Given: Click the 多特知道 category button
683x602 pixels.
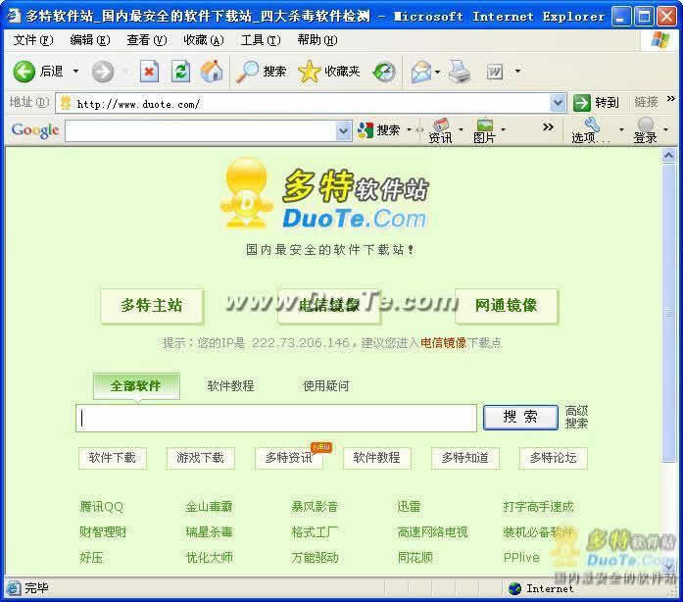Looking at the screenshot, I should [464, 458].
